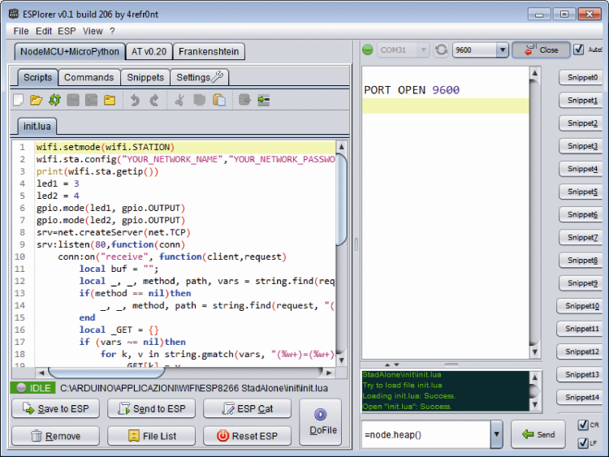Refresh the COM port list
This screenshot has height=457, width=609.
(x=441, y=50)
